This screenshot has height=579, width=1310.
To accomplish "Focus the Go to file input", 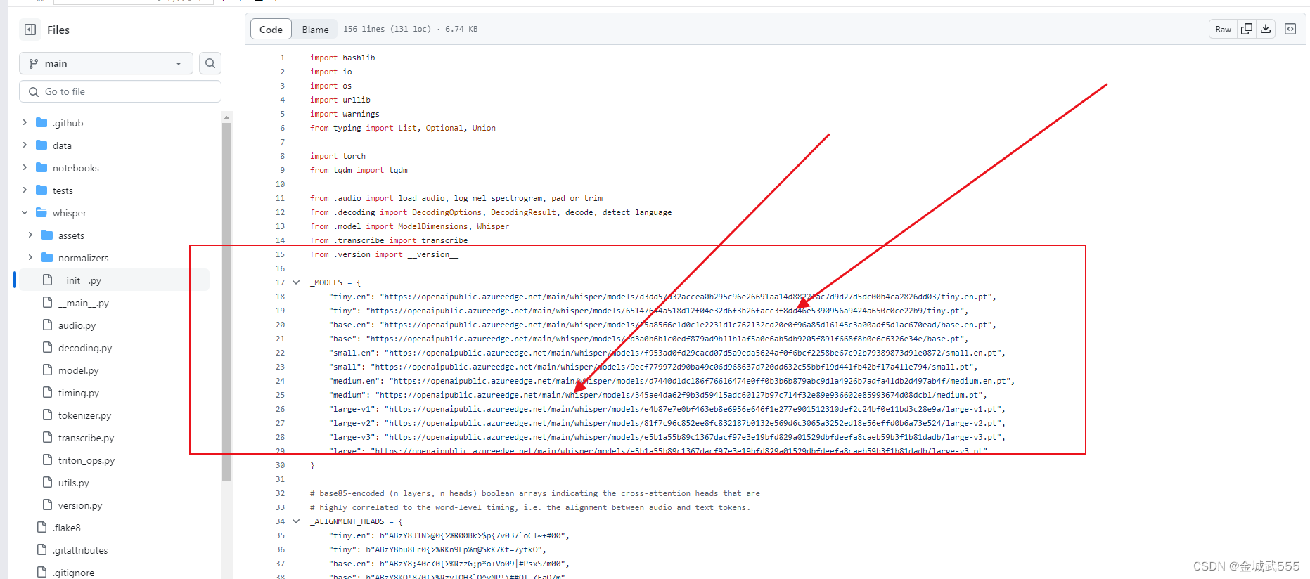I will (x=120, y=91).
